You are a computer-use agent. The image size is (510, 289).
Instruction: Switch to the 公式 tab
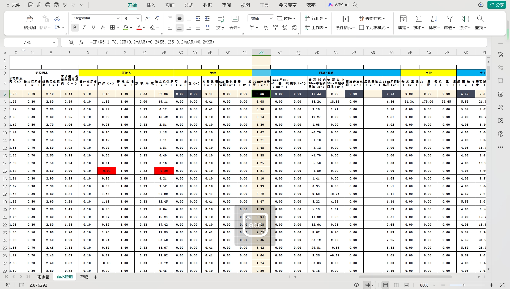[189, 5]
